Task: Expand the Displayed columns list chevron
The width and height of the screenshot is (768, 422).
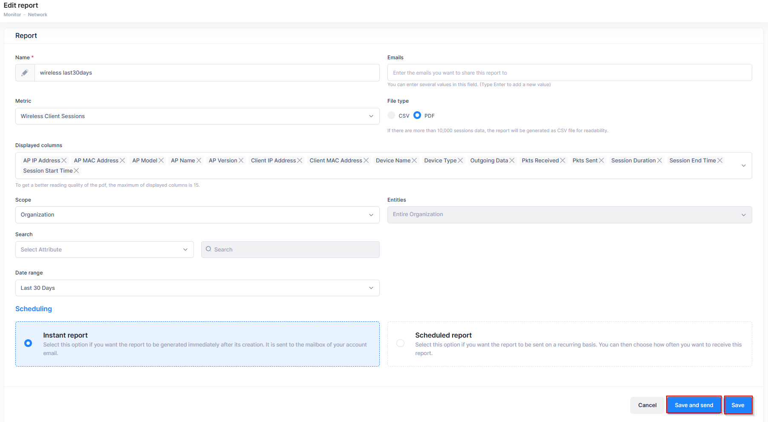Action: (x=743, y=166)
